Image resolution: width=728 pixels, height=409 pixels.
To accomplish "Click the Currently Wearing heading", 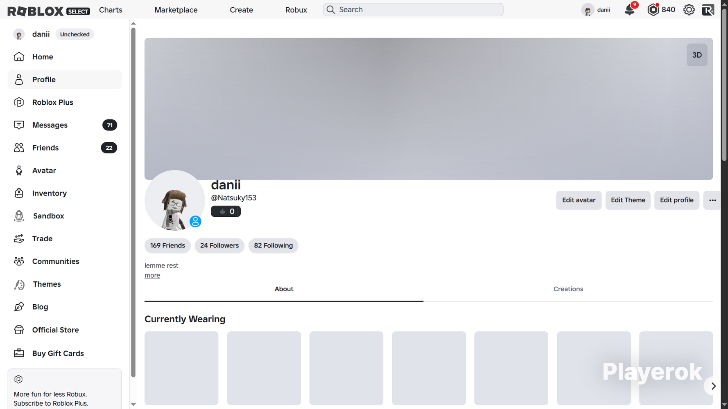I will [185, 319].
